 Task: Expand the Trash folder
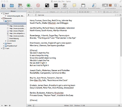pyautogui.click(x=2, y=48)
